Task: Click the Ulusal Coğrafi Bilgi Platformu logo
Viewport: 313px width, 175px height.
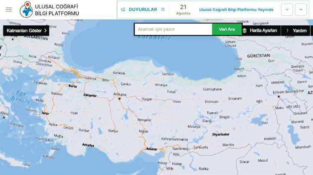Action: point(26,9)
